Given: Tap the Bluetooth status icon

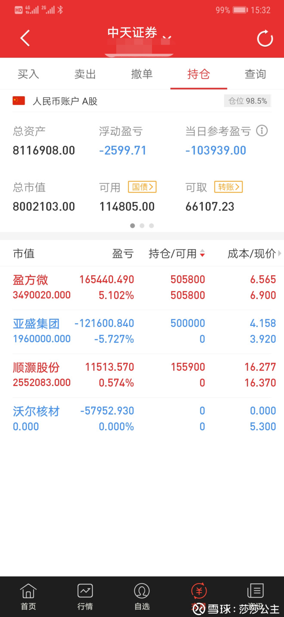Looking at the screenshot, I should pos(60,10).
